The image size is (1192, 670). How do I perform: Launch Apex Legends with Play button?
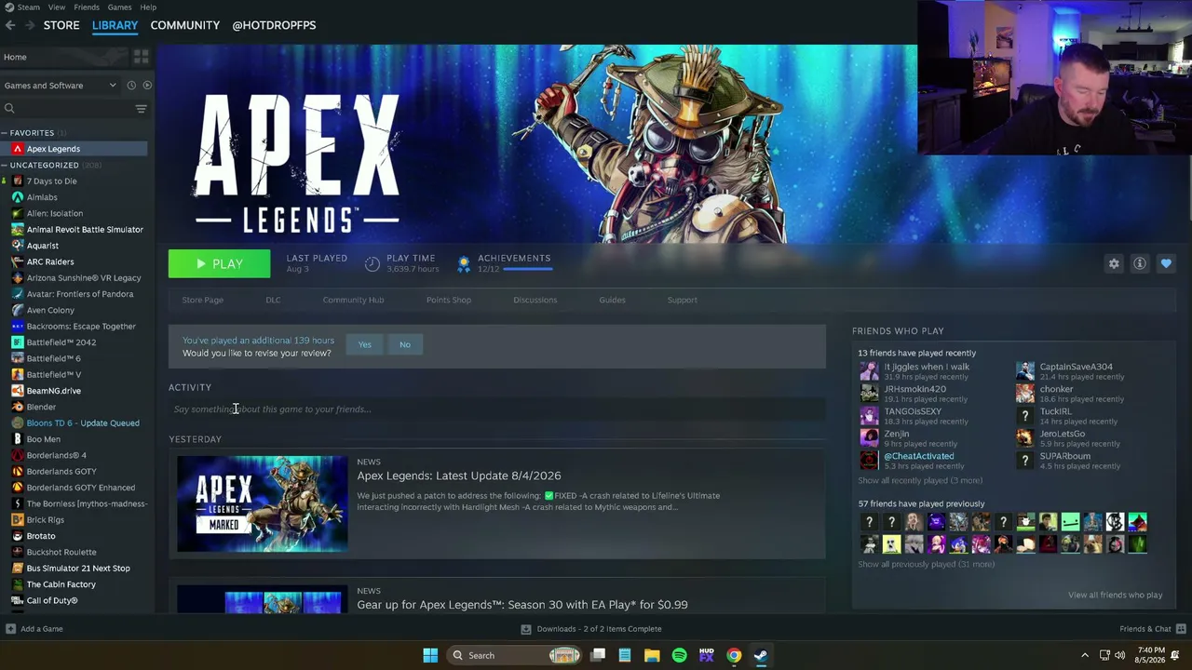pos(220,264)
